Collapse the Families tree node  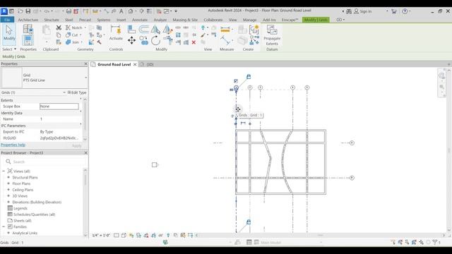click(x=4, y=226)
